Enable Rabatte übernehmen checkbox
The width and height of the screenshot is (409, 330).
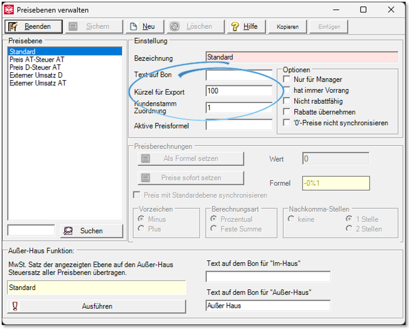(287, 112)
